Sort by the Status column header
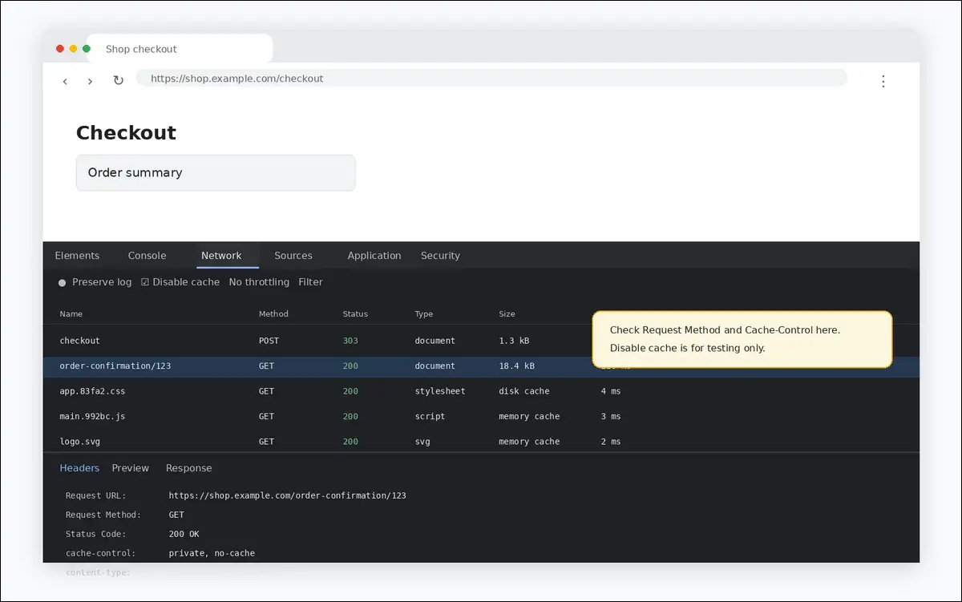 [x=355, y=314]
